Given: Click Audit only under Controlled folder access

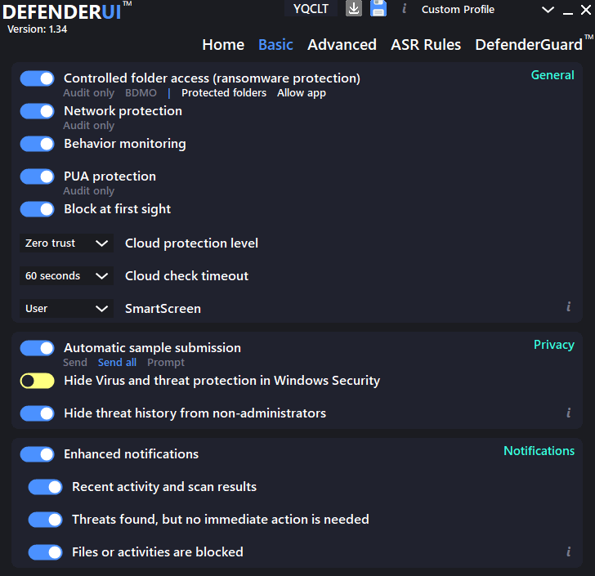Looking at the screenshot, I should (x=89, y=93).
